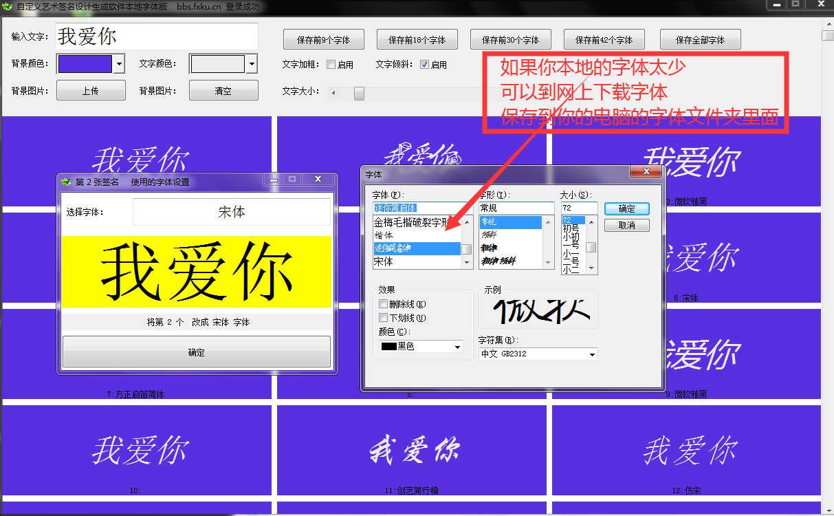Click the 清空 background image button

[223, 90]
